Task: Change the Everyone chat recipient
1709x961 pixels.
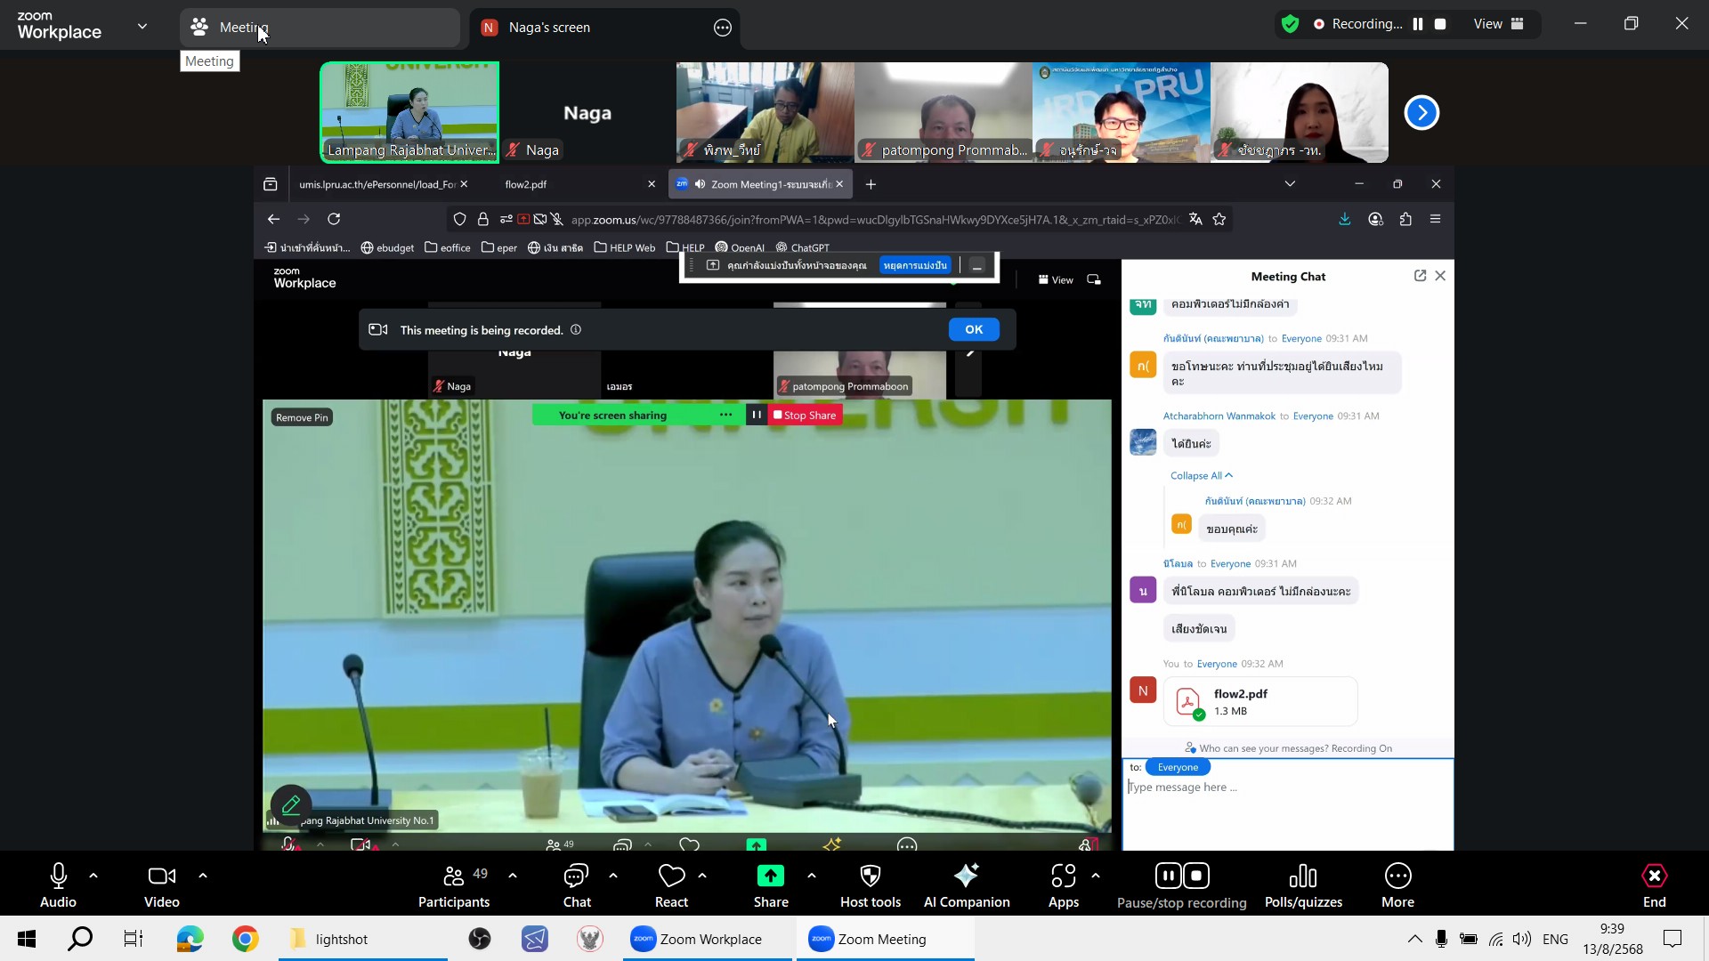Action: [1178, 767]
